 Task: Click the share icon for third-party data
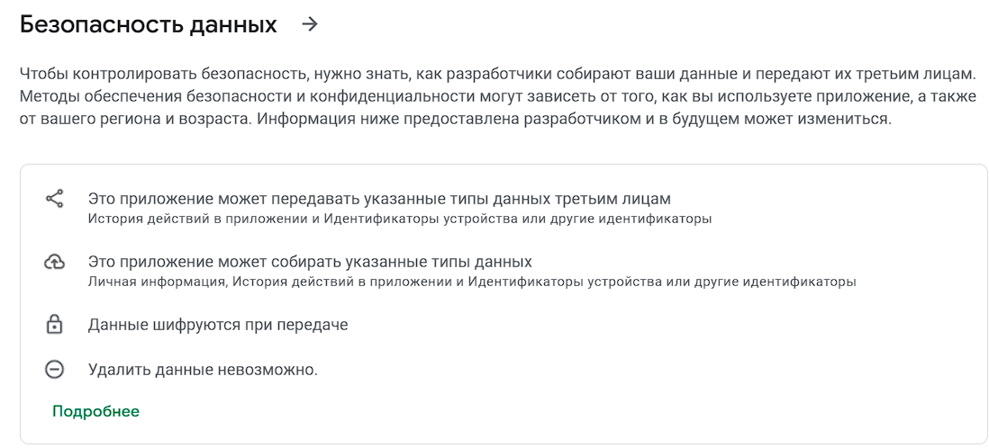tap(55, 199)
